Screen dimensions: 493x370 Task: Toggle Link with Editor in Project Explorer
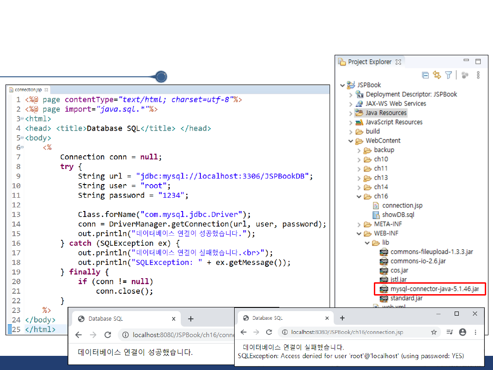tap(437, 75)
